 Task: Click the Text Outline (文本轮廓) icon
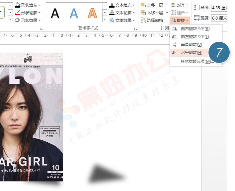pyautogui.click(x=112, y=13)
